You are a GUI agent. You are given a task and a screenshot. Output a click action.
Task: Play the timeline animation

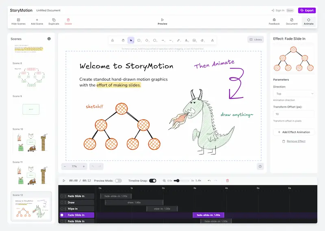tap(64, 180)
